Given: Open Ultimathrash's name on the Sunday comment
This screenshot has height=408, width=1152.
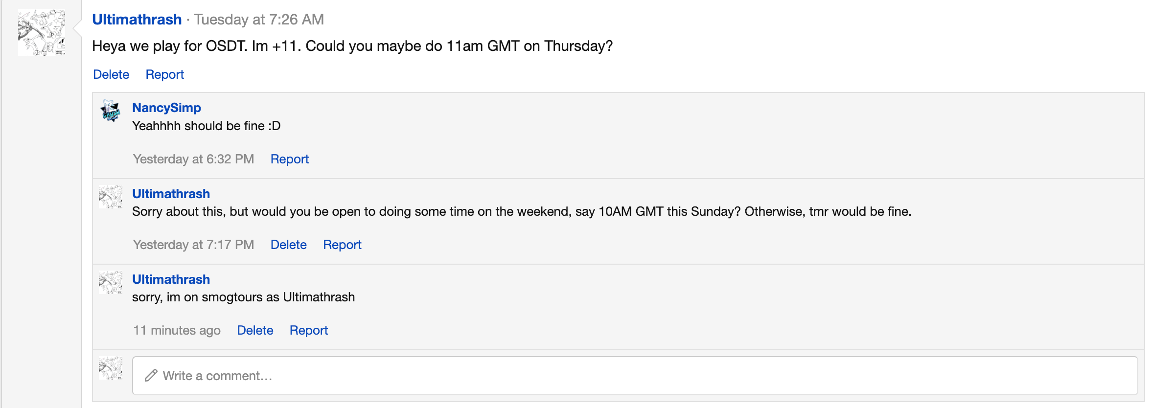Looking at the screenshot, I should coord(171,194).
